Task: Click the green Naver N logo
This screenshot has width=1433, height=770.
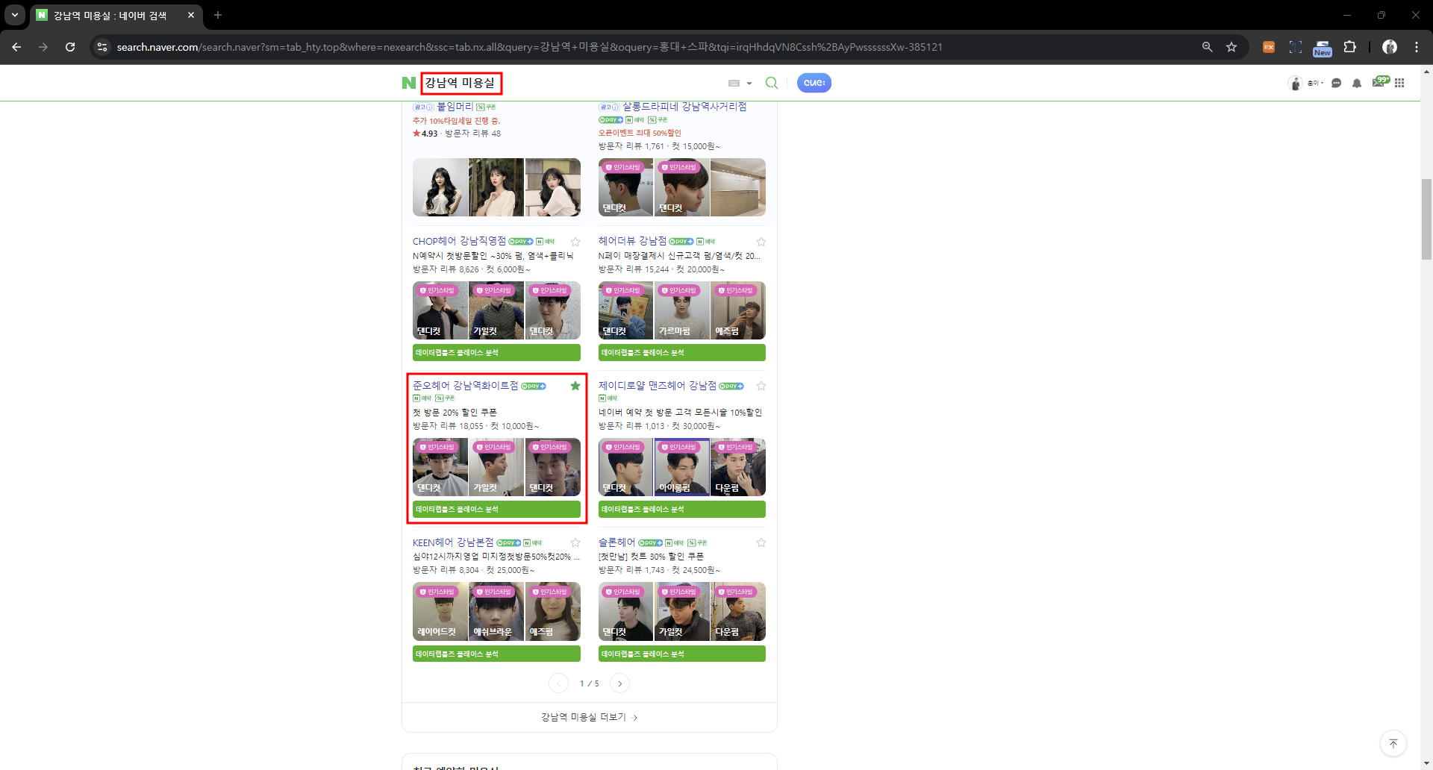Action: point(408,83)
